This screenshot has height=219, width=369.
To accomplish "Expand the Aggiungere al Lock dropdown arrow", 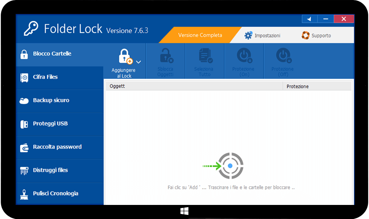I will click(139, 62).
